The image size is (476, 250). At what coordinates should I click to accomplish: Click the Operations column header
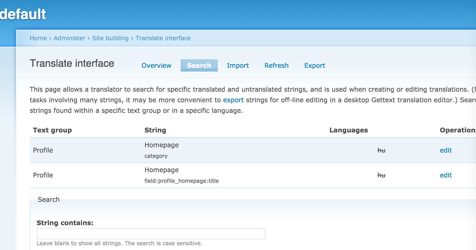pyautogui.click(x=457, y=130)
